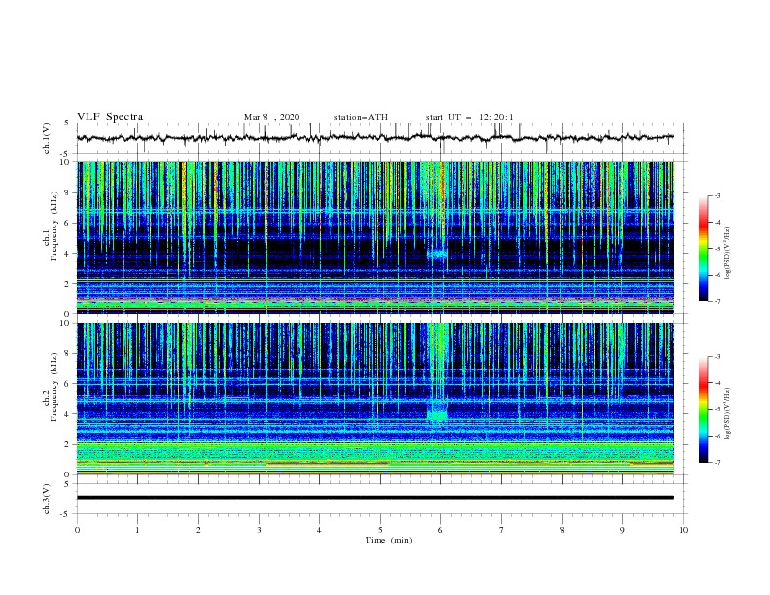Image resolution: width=770 pixels, height=595 pixels.
Task: Click the ch.1 frequency axis "8" tick label
Action: click(x=69, y=192)
